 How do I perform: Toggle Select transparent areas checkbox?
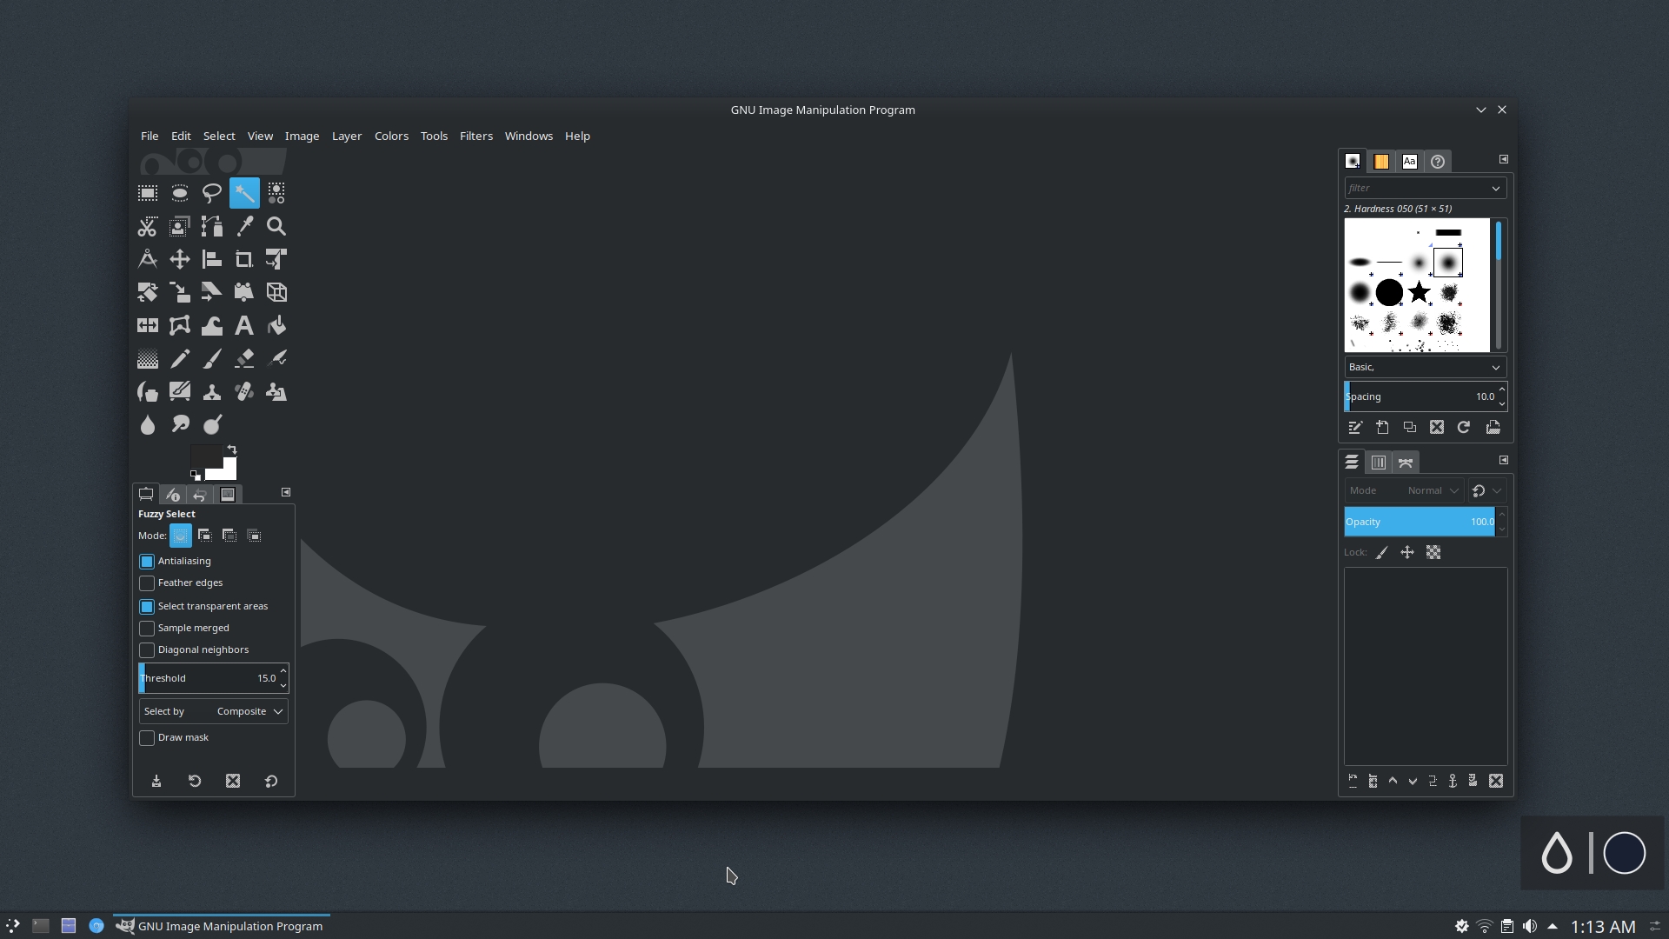(147, 607)
